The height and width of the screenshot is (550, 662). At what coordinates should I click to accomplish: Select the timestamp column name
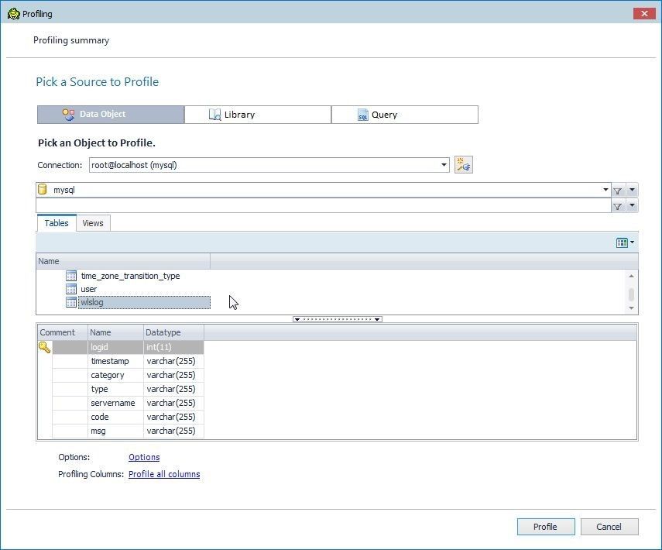[x=110, y=361]
